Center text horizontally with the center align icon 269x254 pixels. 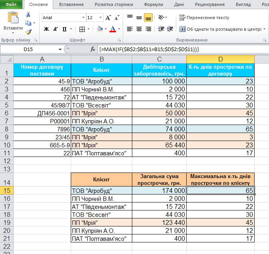(139, 29)
